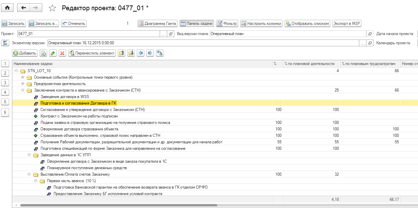The width and height of the screenshot is (418, 208).
Task: Show outline level 1
Action: [x=5, y=64]
